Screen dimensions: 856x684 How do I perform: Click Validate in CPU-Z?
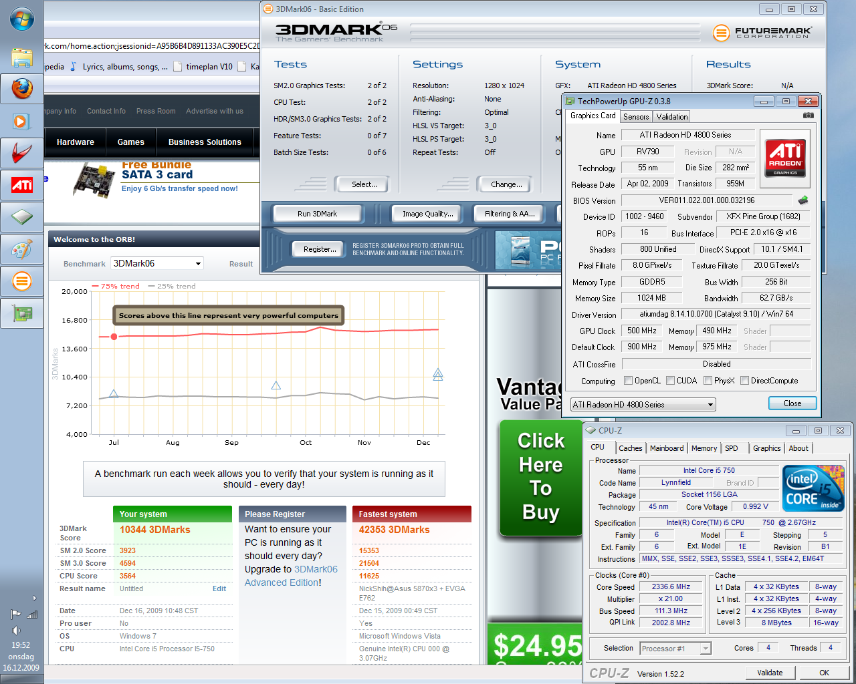[770, 673]
